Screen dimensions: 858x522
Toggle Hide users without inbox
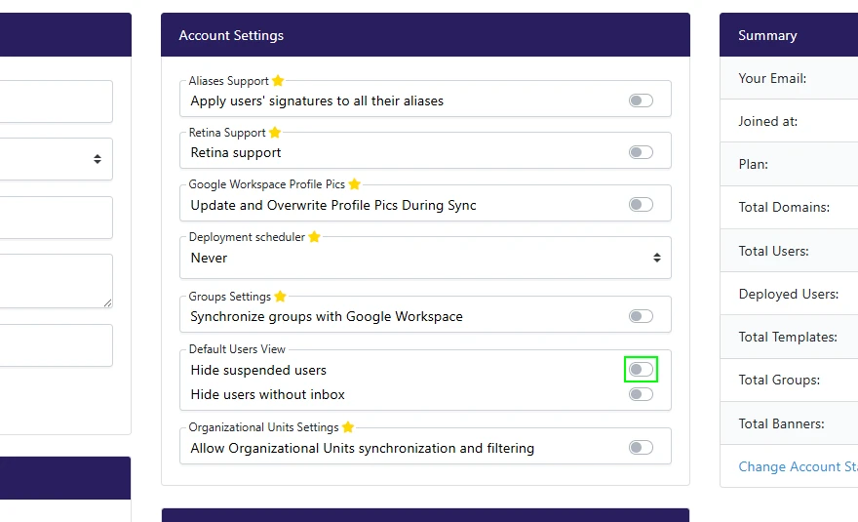(x=641, y=394)
